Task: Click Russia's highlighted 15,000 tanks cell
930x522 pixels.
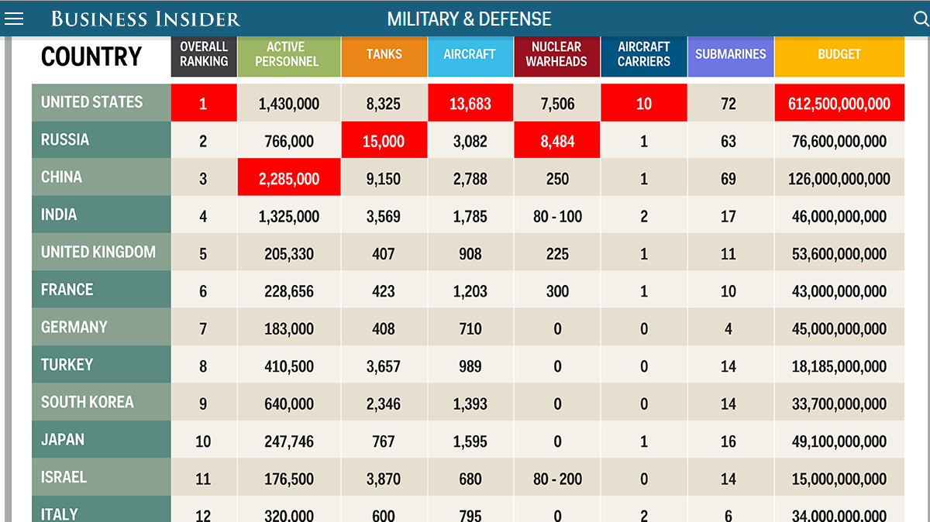Action: coord(384,141)
